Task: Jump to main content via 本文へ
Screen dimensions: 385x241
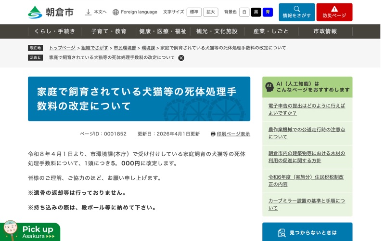Action: (x=100, y=12)
